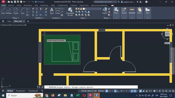Click the Borrar (erase) pencil tool
The image size is (175, 98).
(x=46, y=9)
